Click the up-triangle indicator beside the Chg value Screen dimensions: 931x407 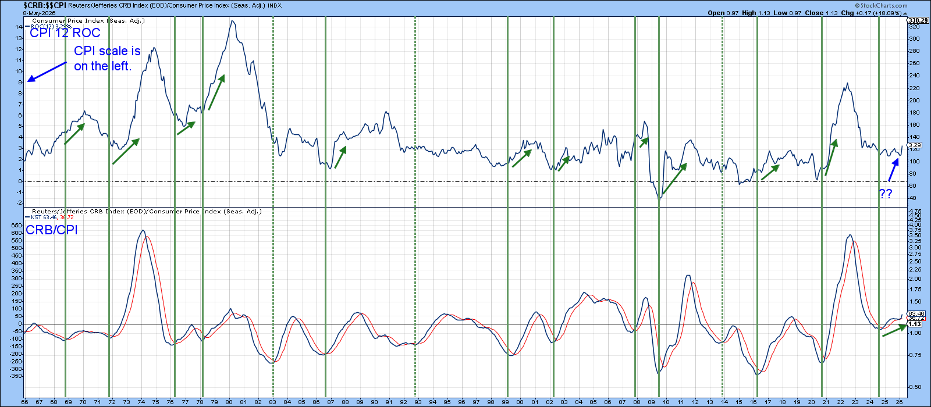click(x=904, y=13)
